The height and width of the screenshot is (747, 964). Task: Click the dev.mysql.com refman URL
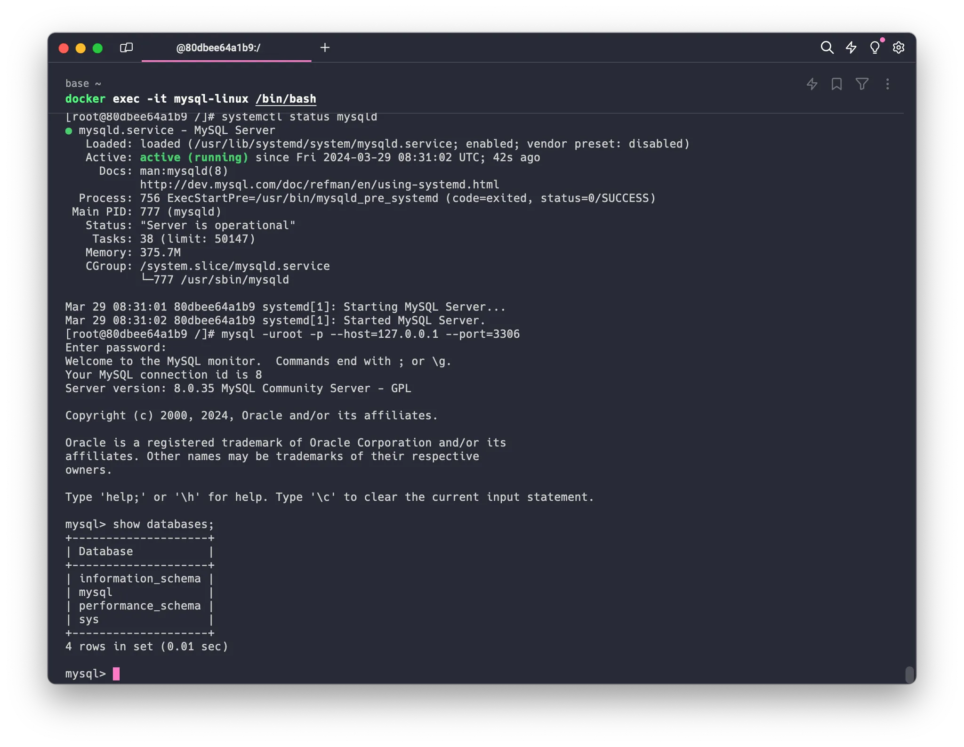319,185
